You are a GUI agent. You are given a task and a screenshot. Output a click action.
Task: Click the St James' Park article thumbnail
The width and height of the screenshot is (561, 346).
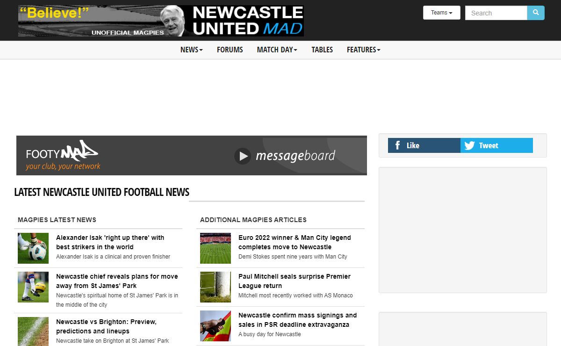(33, 287)
